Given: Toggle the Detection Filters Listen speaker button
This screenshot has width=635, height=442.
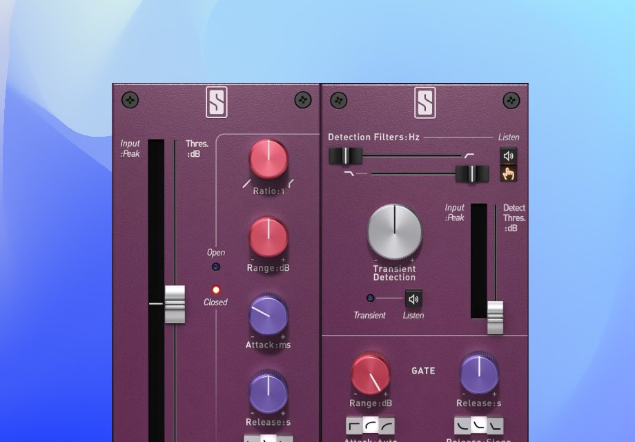Looking at the screenshot, I should coord(508,156).
